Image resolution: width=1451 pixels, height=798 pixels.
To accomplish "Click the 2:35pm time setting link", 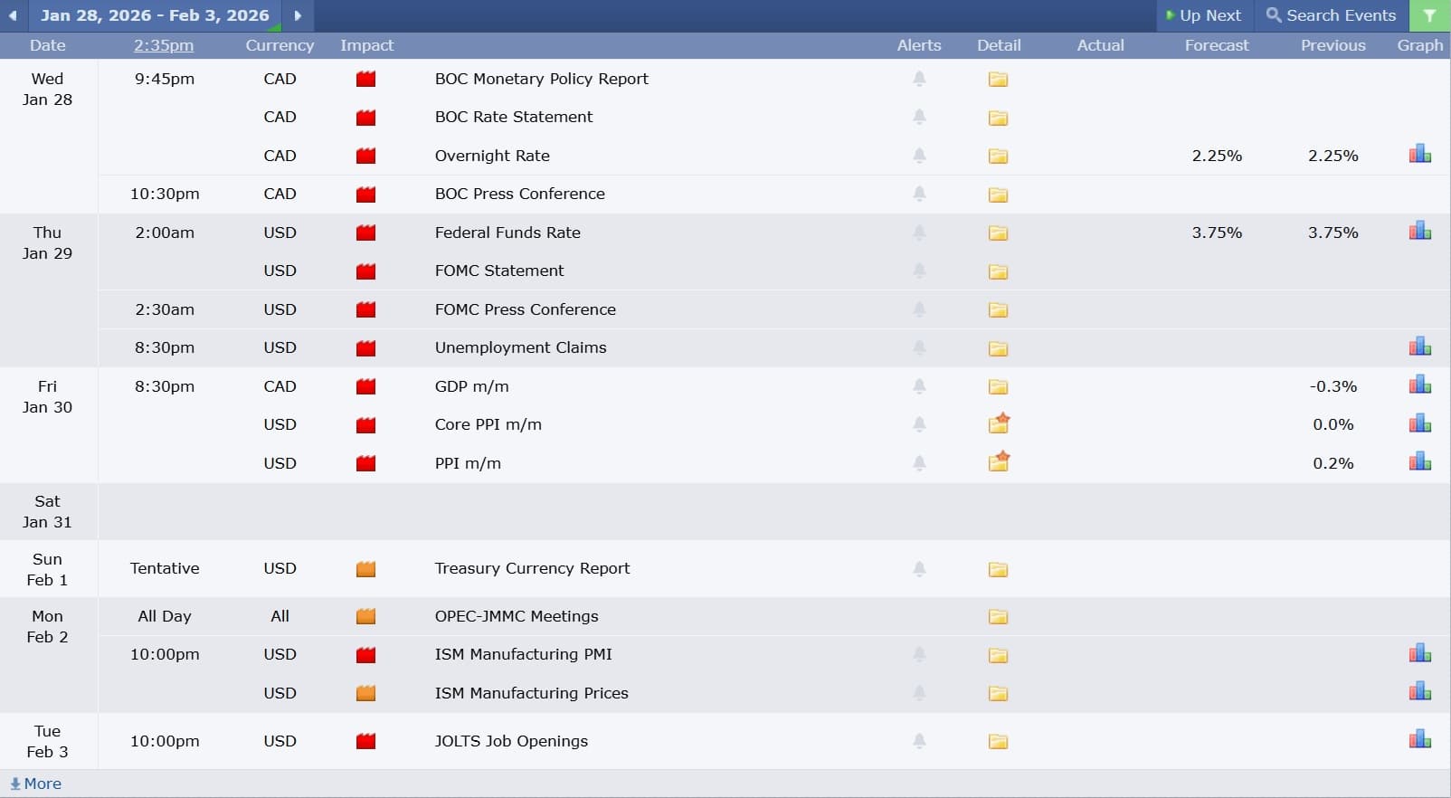I will click(x=164, y=45).
